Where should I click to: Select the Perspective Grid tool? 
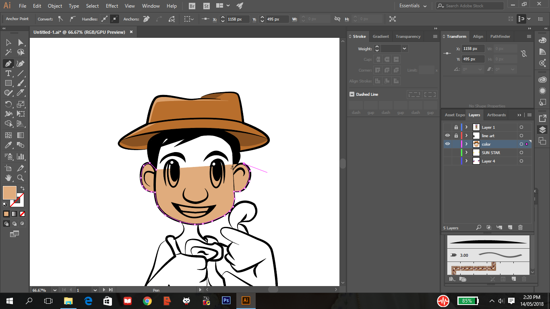coord(21,124)
